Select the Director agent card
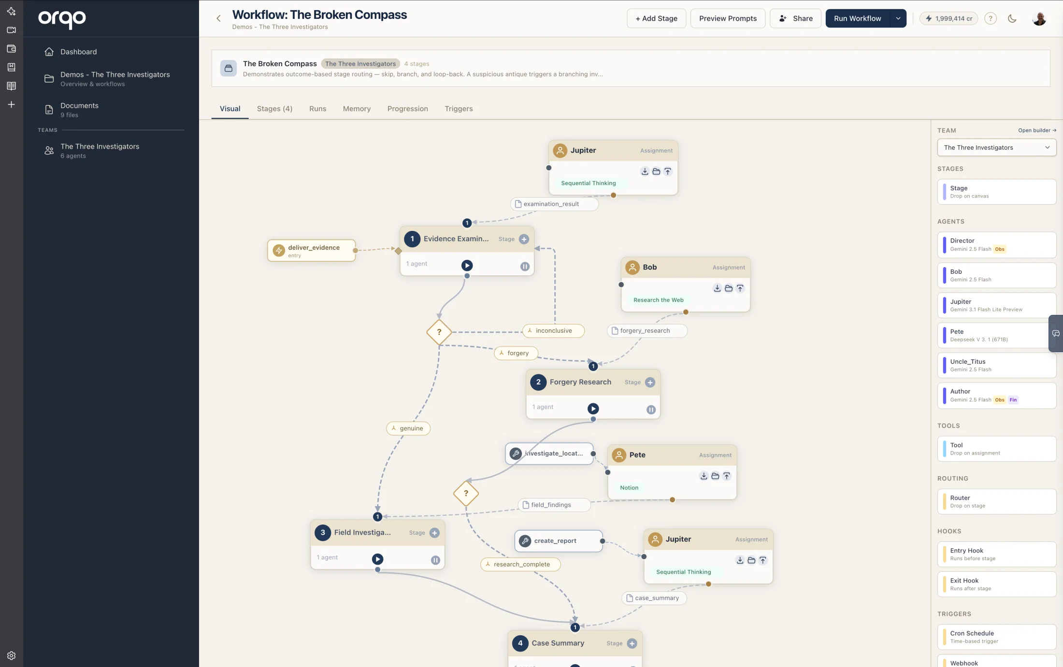 (996, 245)
